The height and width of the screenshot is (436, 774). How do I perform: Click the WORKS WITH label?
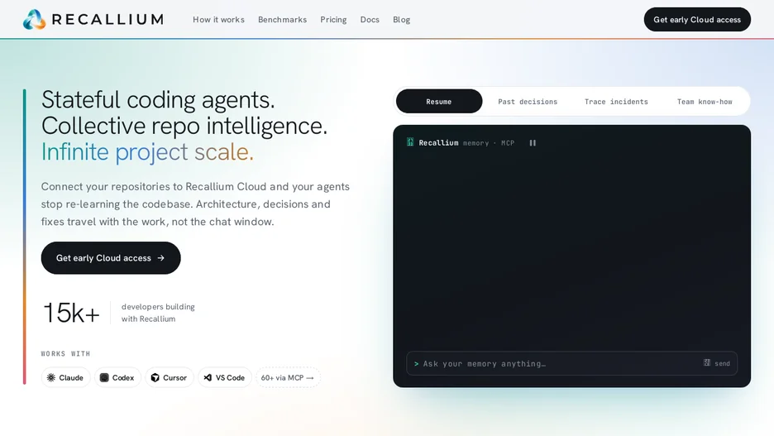point(65,353)
